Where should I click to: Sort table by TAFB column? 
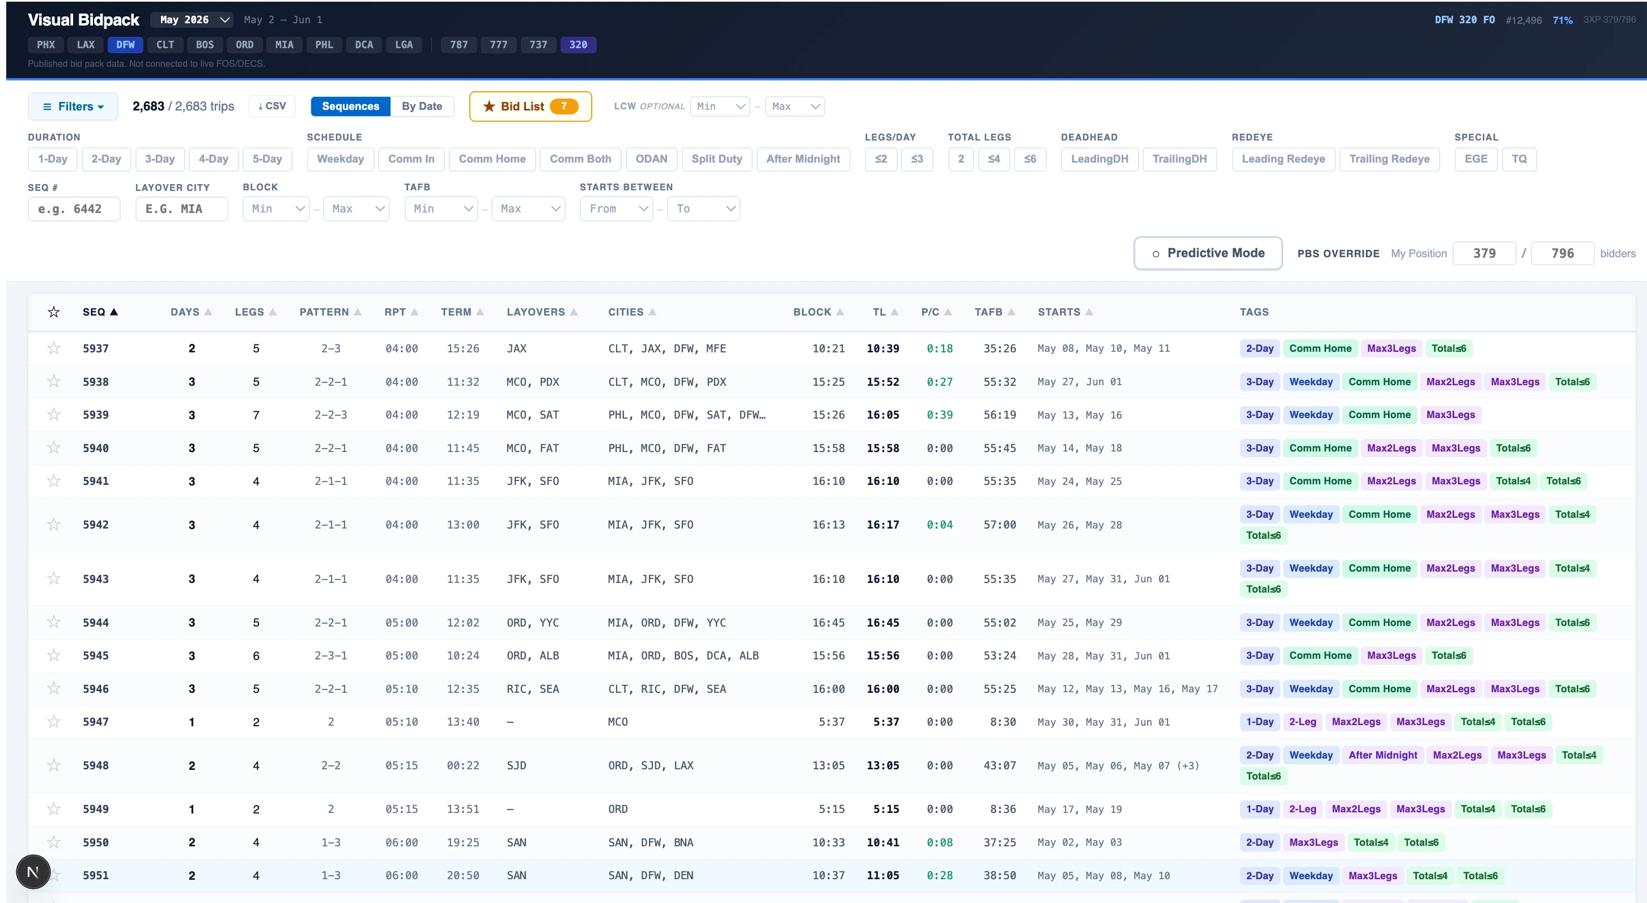pos(995,312)
